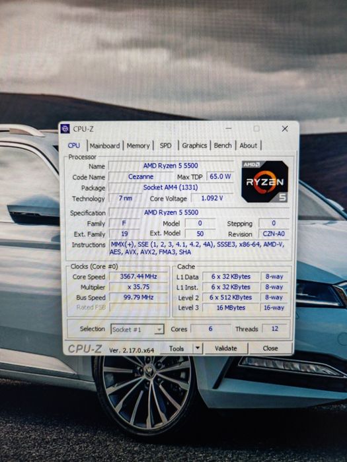Click the empty Rated FSB field

click(138, 308)
